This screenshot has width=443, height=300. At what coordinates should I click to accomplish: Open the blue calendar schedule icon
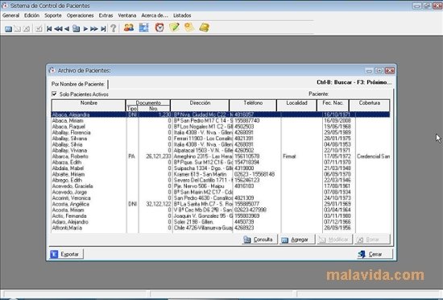pyautogui.click(x=144, y=27)
